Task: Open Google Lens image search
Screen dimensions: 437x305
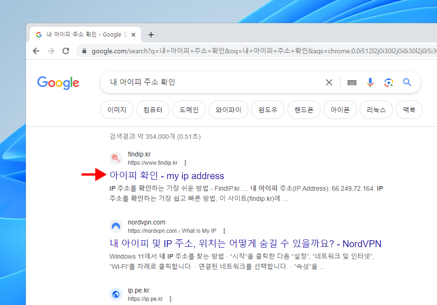Action: [x=388, y=82]
